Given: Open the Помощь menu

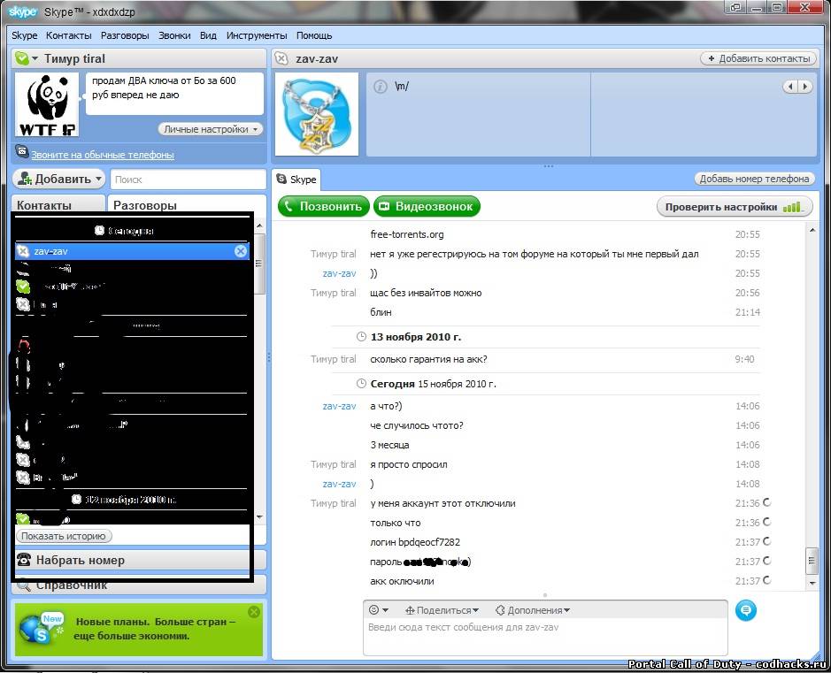Looking at the screenshot, I should point(314,35).
